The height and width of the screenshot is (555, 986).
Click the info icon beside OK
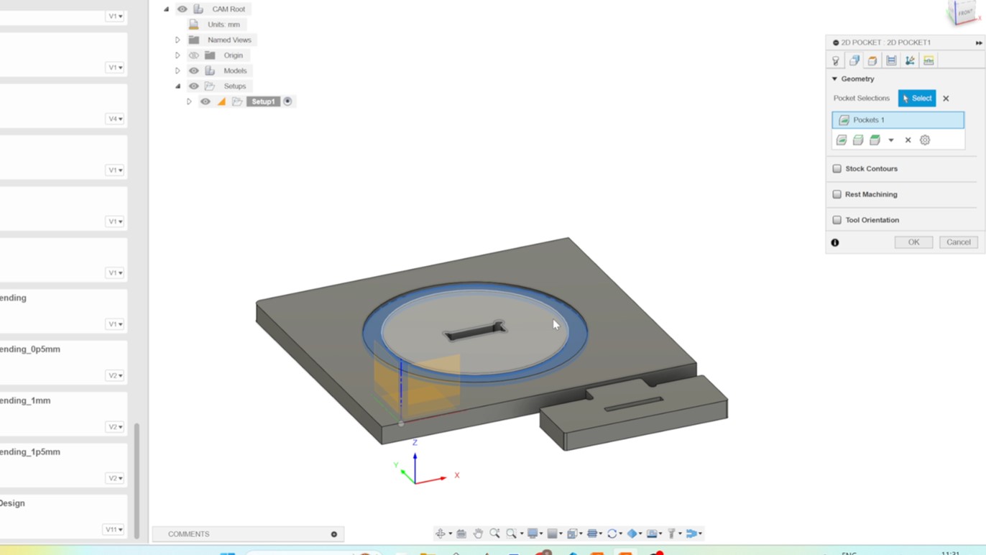pyautogui.click(x=835, y=243)
